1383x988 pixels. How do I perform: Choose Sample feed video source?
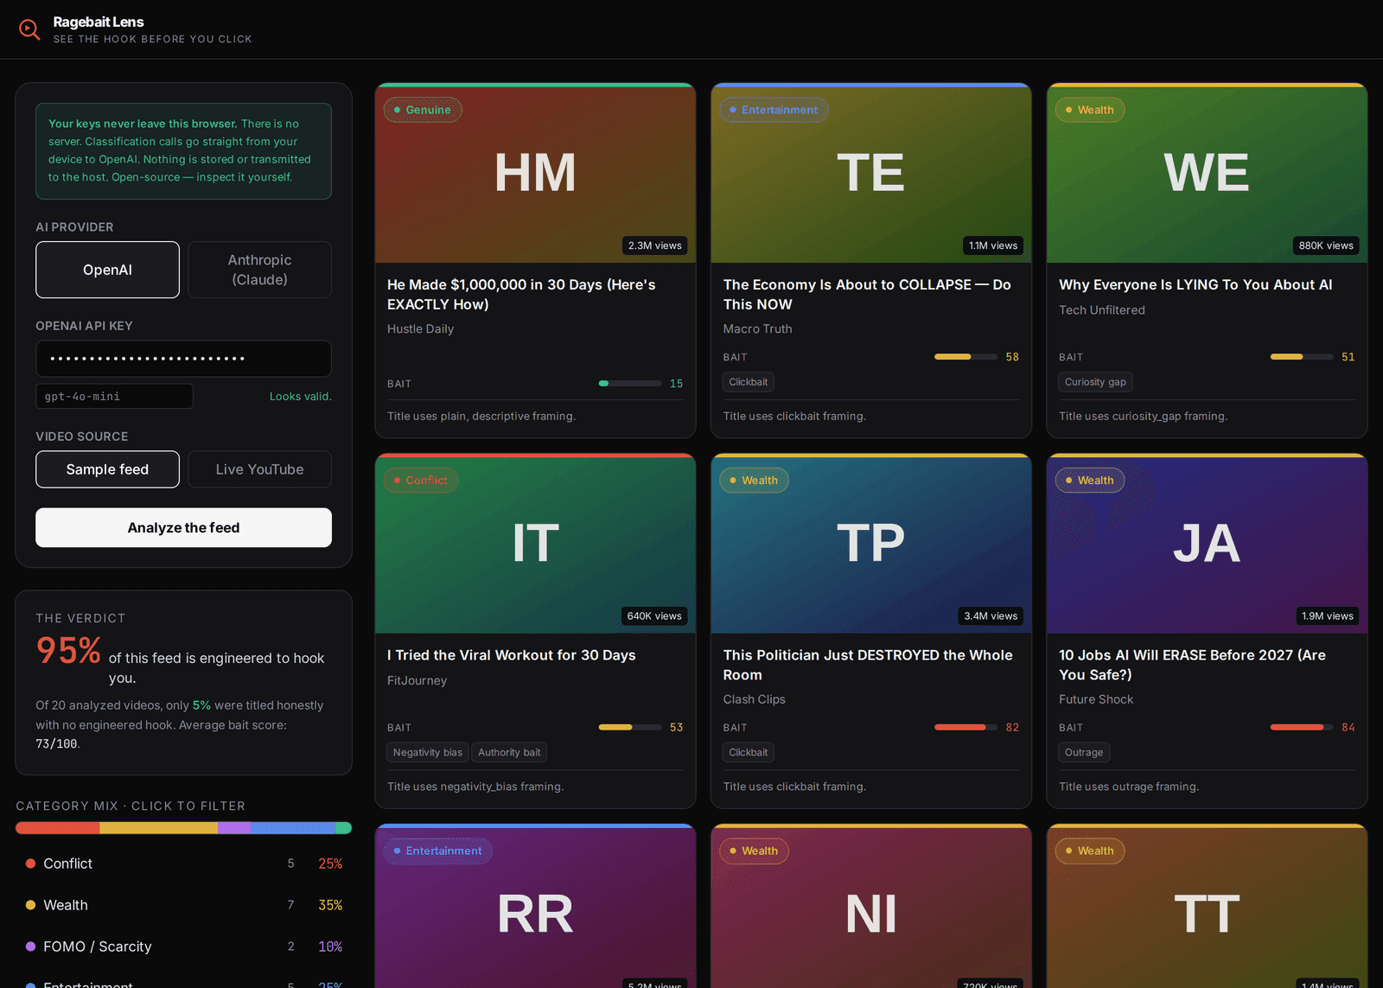pyautogui.click(x=107, y=469)
